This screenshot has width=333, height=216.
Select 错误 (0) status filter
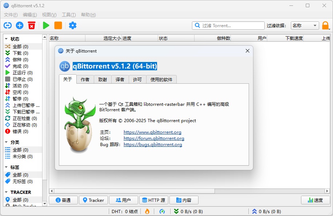point(20,131)
